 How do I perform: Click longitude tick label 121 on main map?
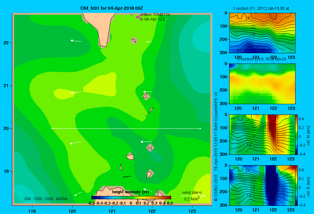pos(112,211)
